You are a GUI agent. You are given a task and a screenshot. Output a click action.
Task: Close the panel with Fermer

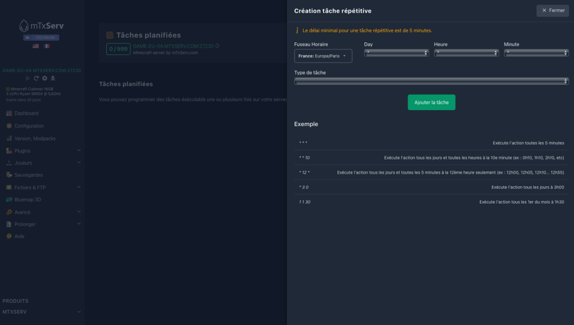[x=552, y=10]
